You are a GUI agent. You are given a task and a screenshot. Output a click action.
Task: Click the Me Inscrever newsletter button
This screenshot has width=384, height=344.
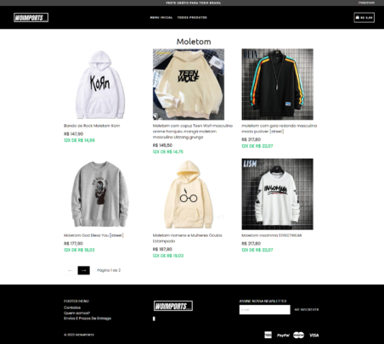coord(307,309)
